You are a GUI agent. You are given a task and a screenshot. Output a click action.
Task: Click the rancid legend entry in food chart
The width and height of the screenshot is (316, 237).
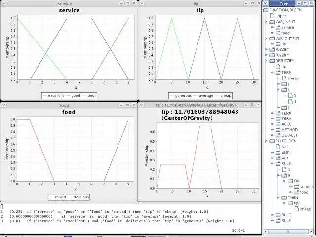tap(58, 197)
